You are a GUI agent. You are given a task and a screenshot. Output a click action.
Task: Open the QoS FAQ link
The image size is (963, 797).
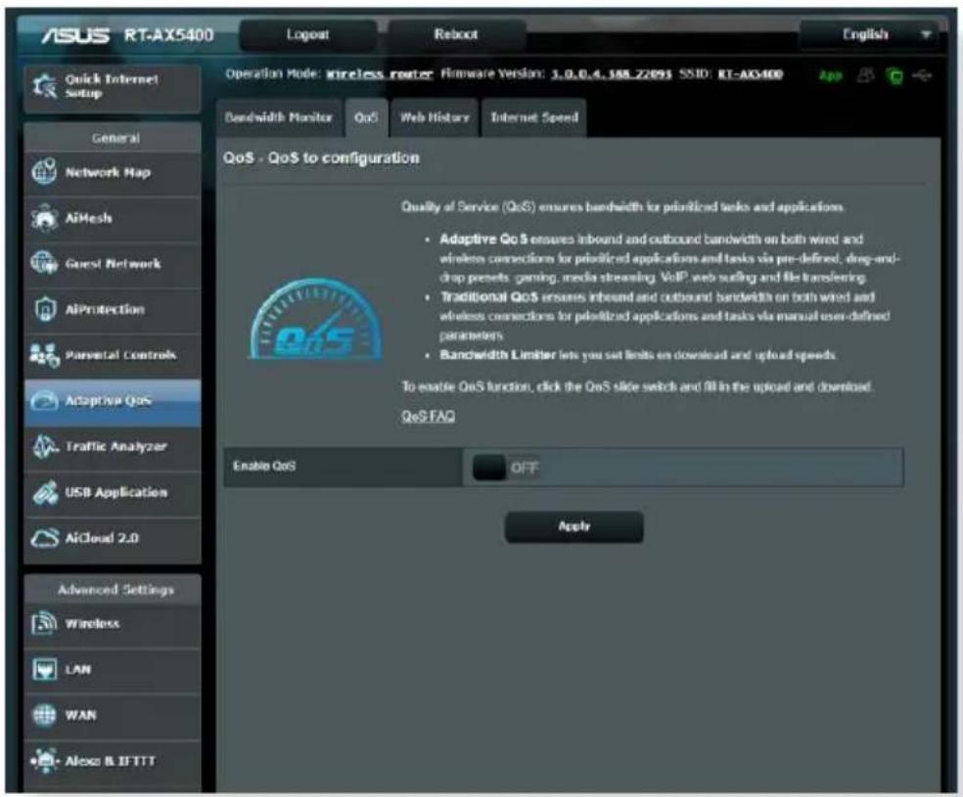click(x=428, y=417)
